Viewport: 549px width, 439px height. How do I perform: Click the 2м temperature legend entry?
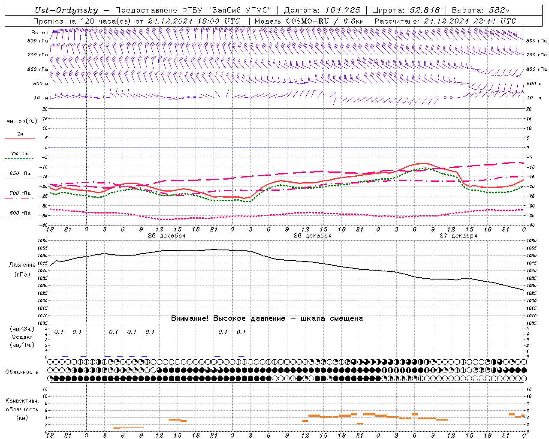click(x=20, y=134)
